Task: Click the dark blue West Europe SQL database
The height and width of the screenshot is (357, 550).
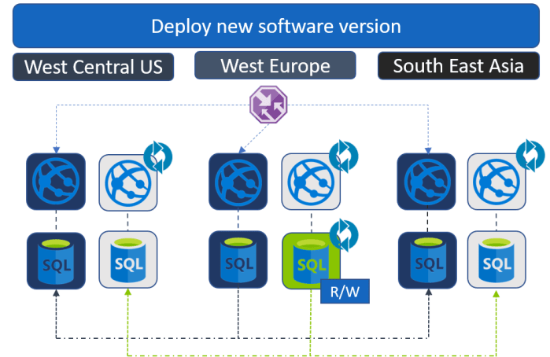Action: [x=238, y=260]
